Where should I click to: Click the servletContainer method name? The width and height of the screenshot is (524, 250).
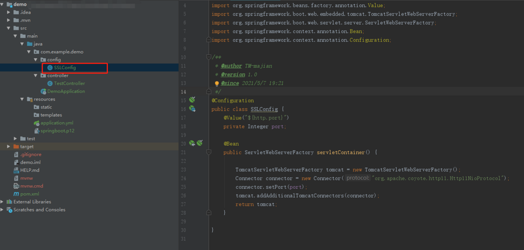tap(341, 152)
